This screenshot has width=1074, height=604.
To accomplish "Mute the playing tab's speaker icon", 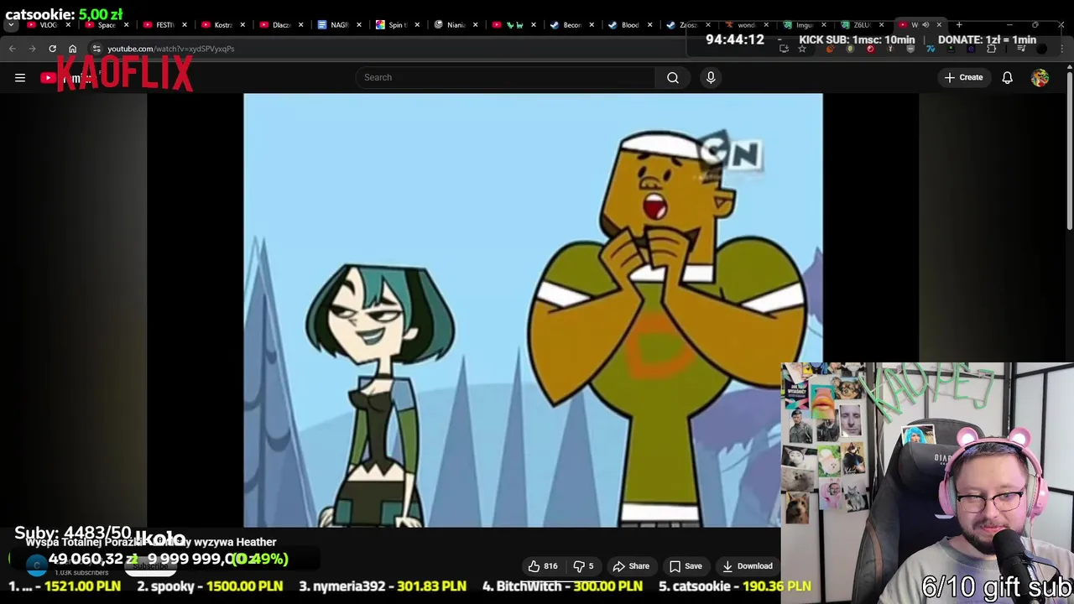I will point(926,25).
